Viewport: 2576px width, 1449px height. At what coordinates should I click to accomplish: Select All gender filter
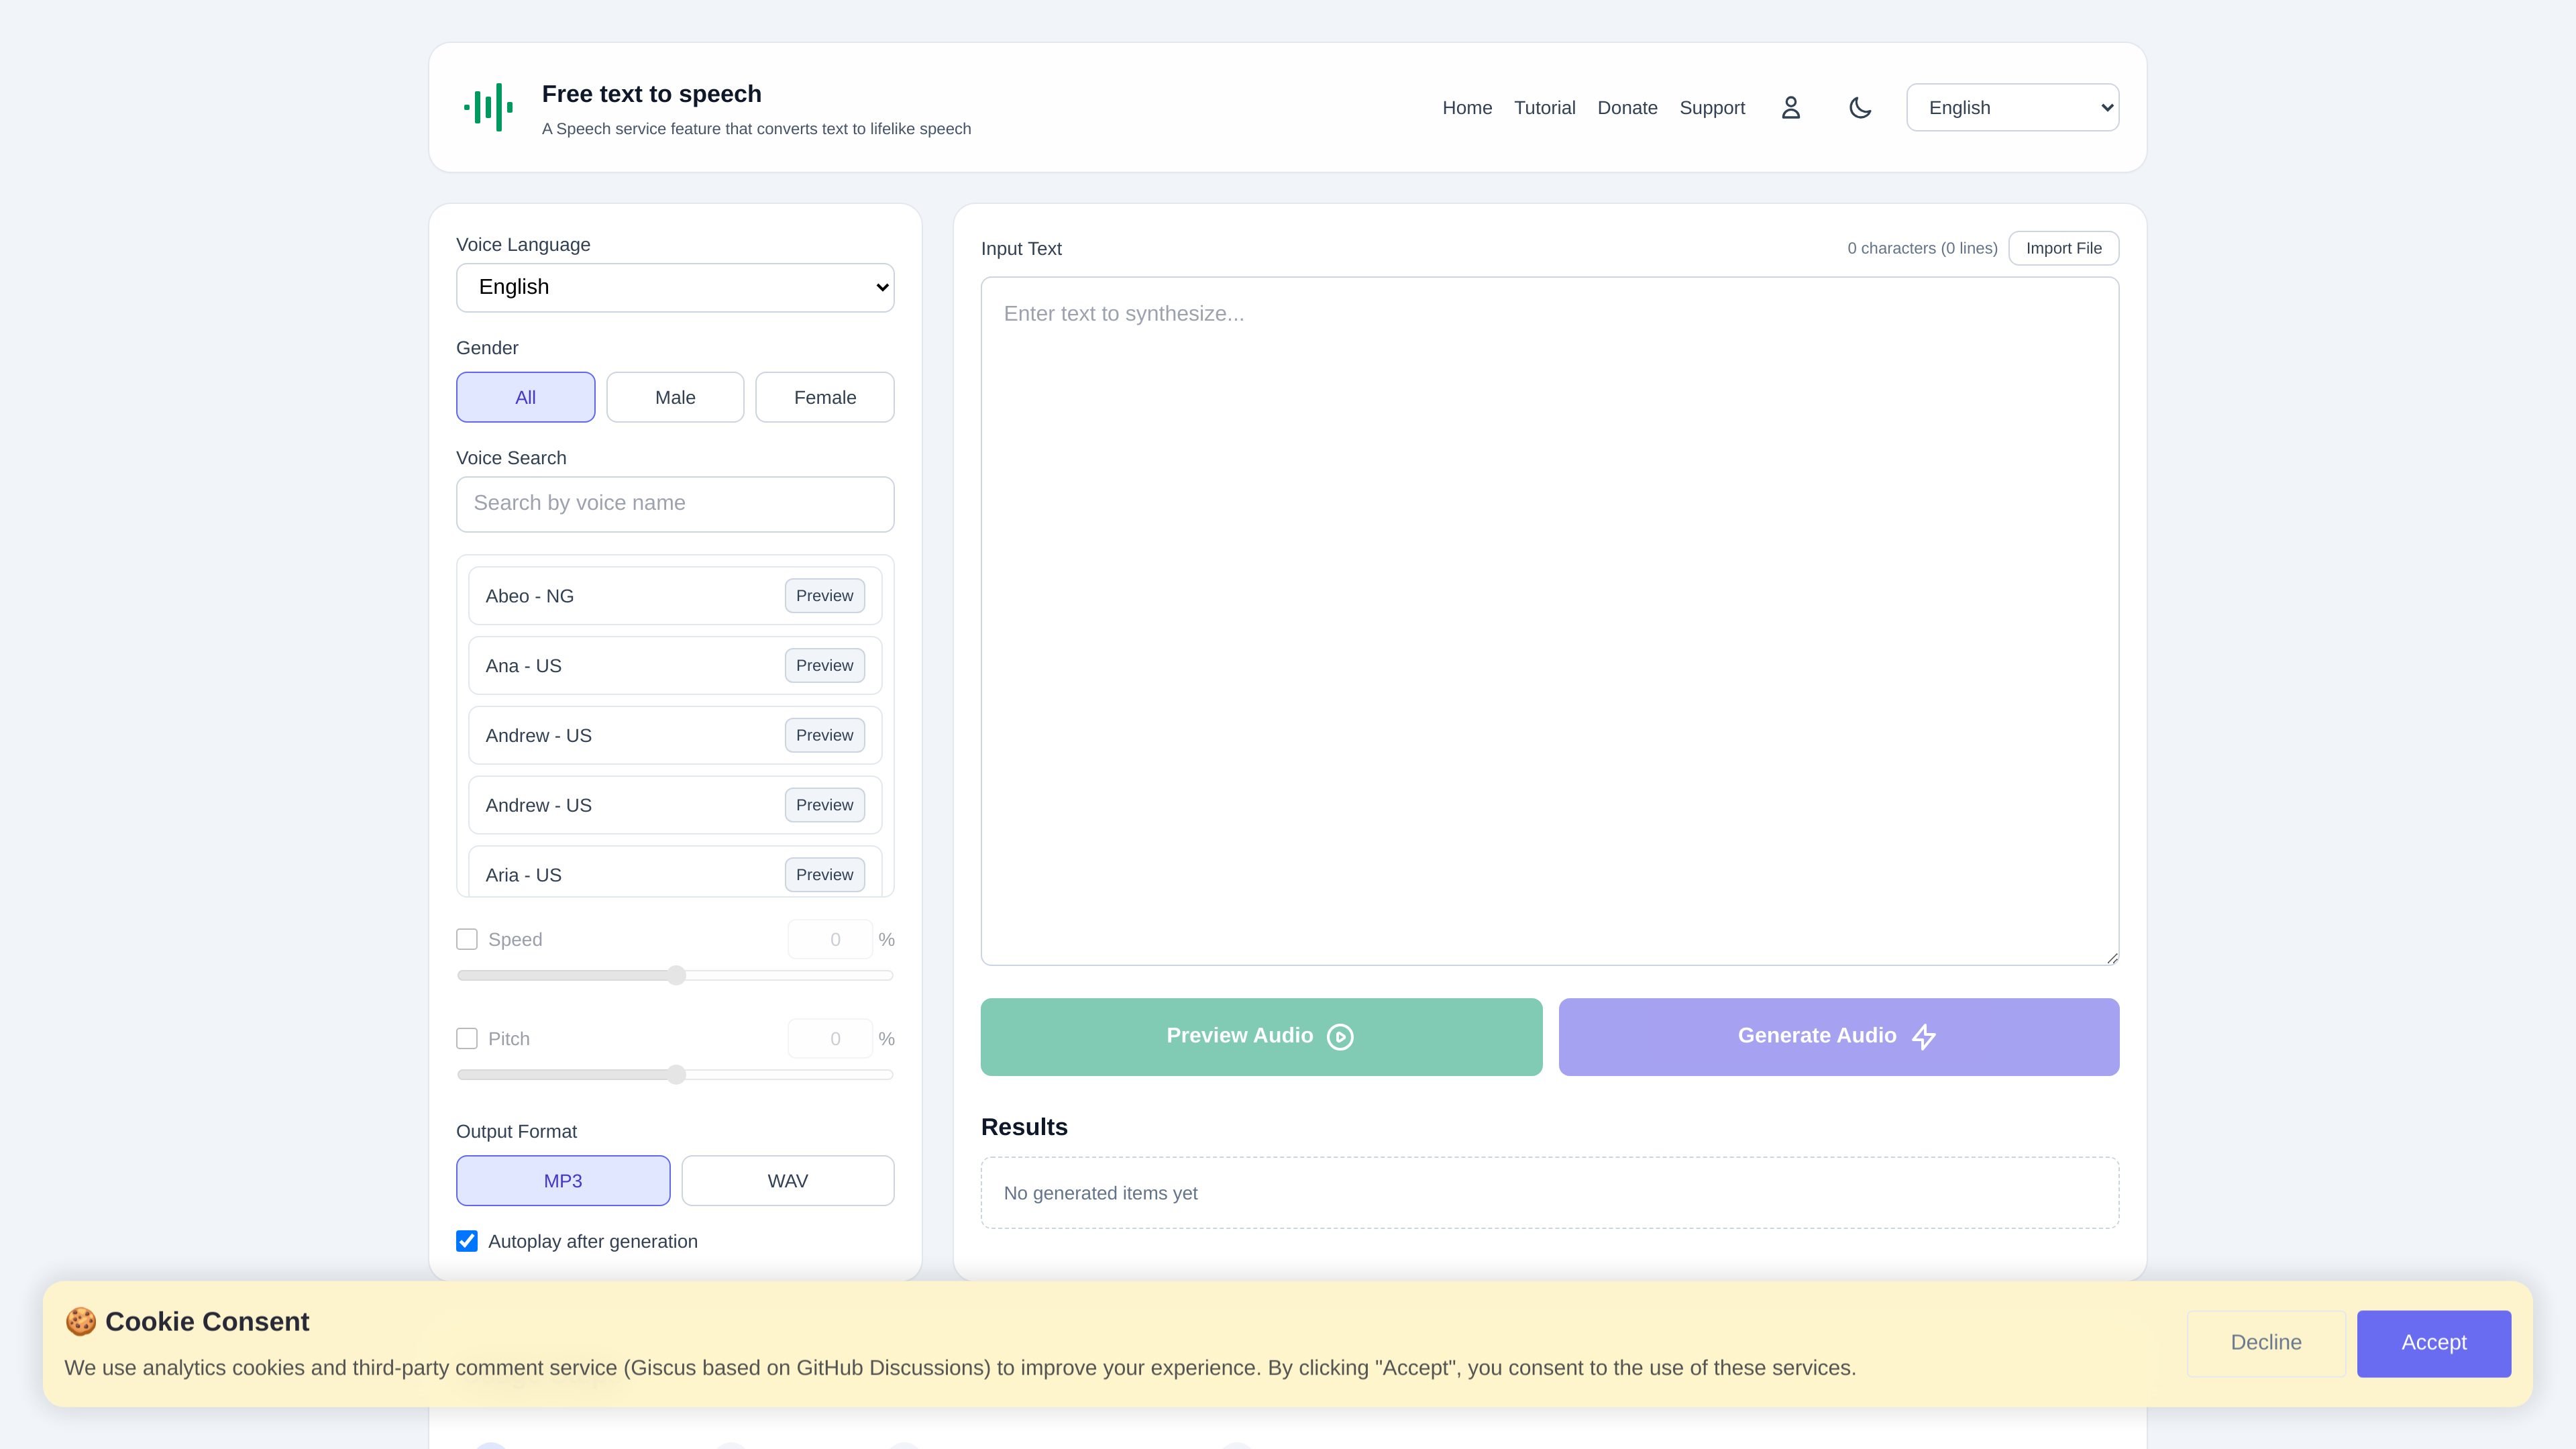point(525,397)
